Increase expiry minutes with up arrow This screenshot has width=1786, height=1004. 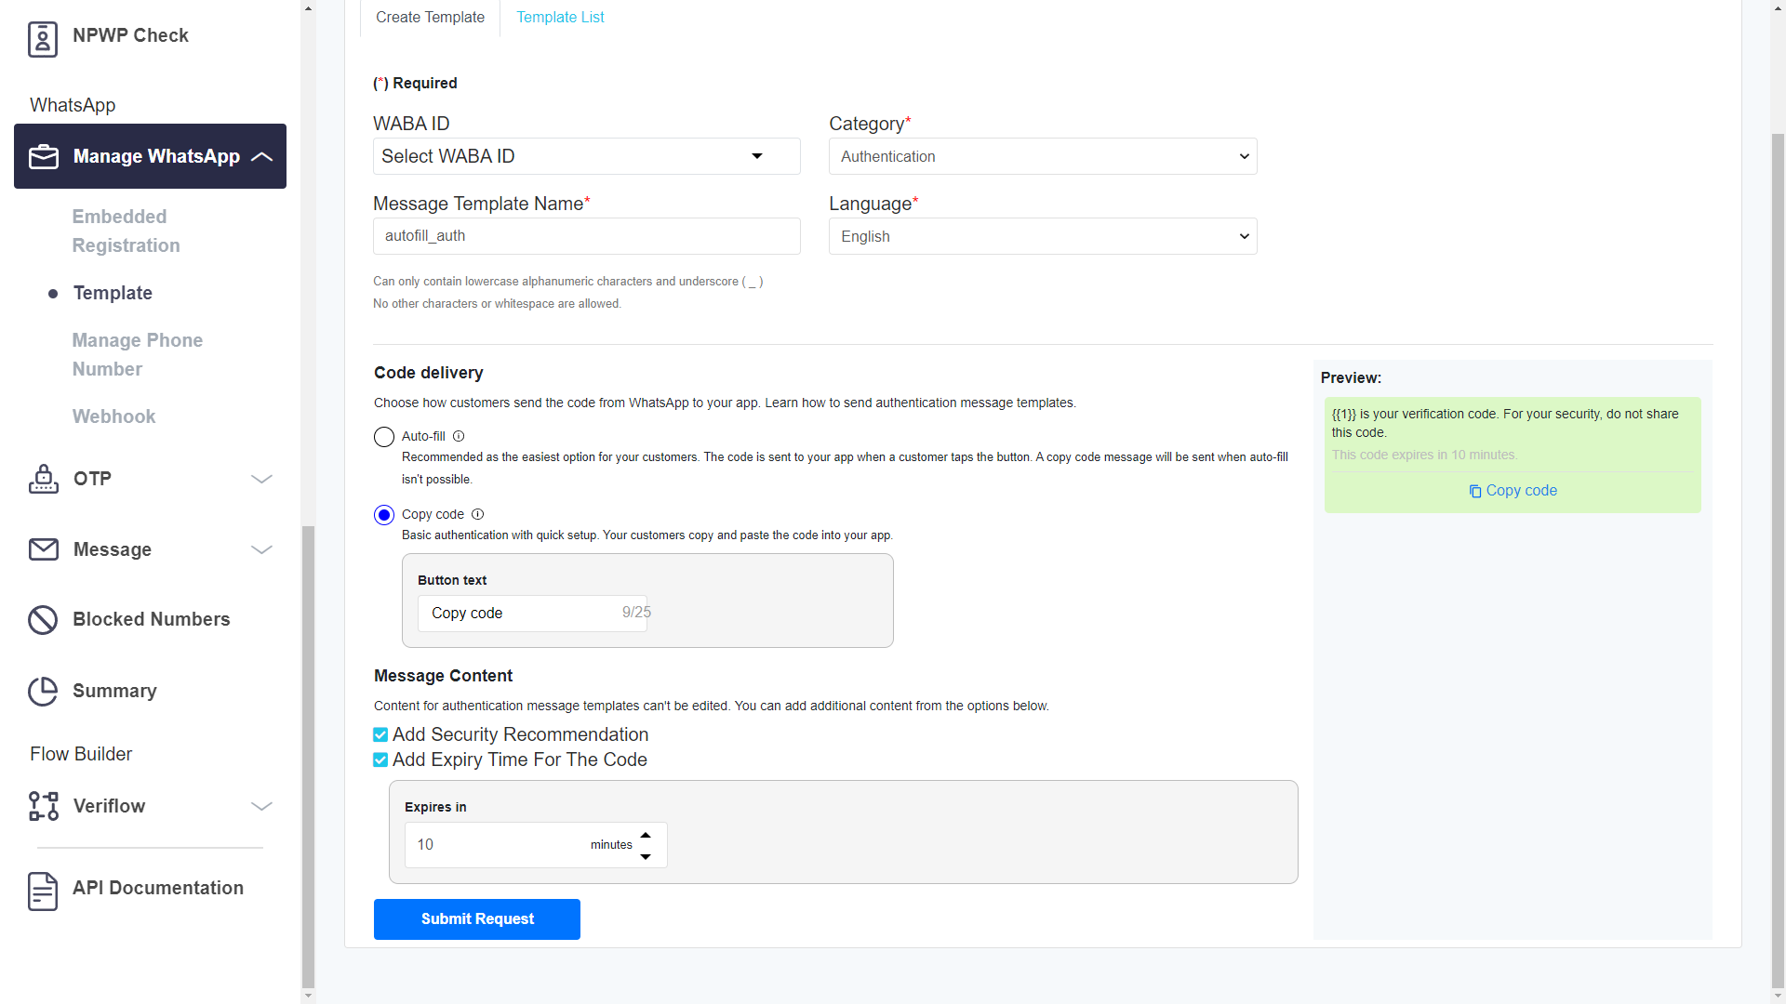[646, 835]
